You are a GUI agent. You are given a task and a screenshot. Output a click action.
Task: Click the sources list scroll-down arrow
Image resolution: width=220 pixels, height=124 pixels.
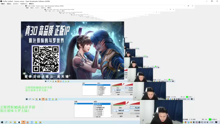click(112, 116)
